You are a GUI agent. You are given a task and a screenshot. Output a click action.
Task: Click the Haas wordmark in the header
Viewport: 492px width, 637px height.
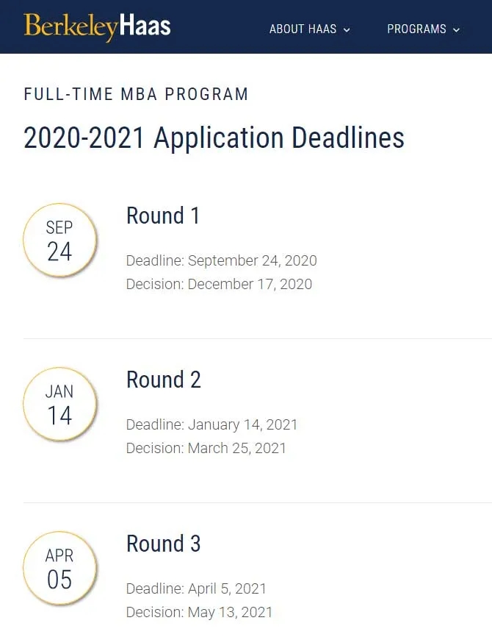point(145,25)
